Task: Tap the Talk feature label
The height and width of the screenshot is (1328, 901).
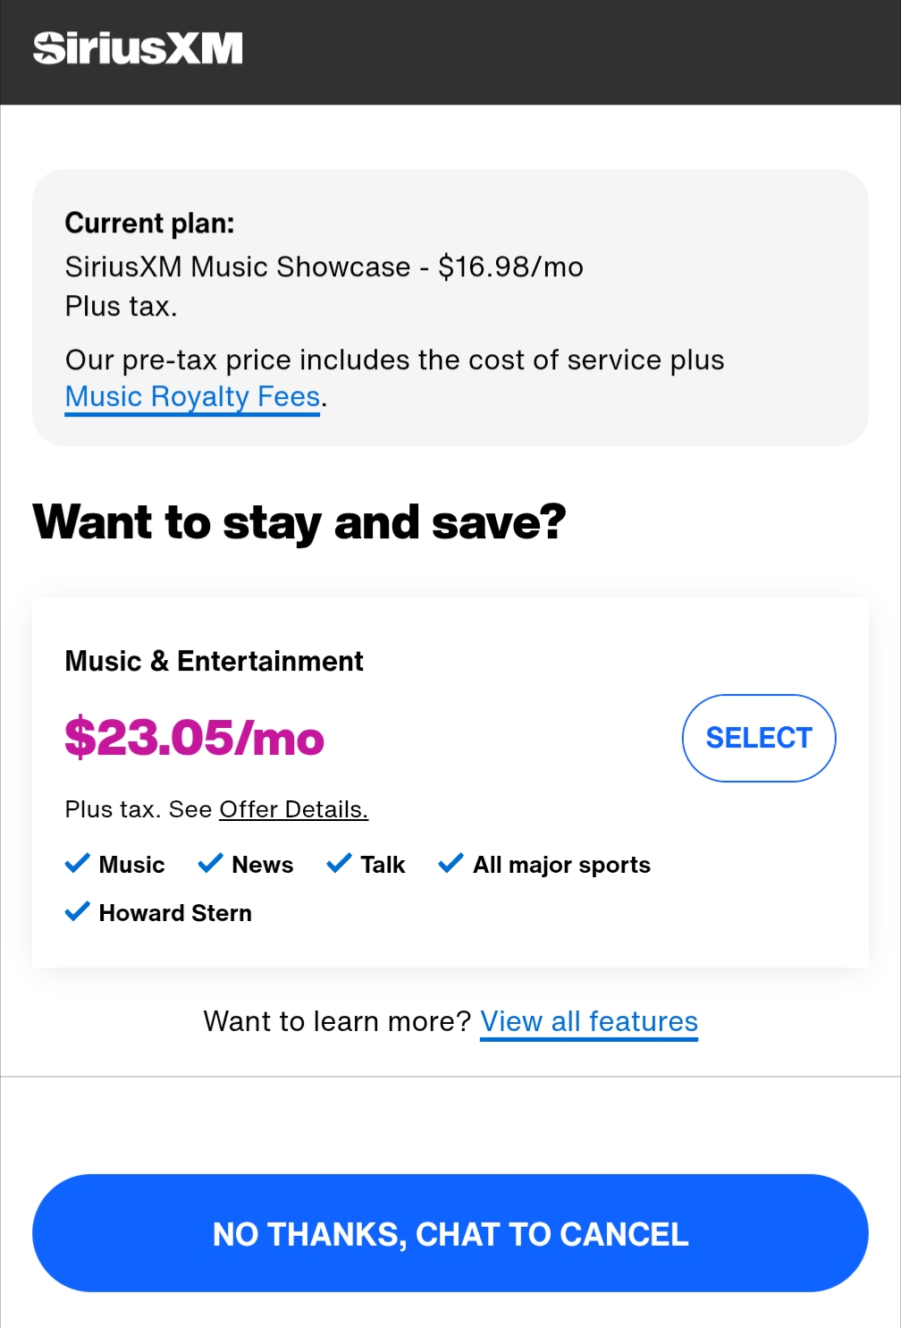Action: pos(383,865)
